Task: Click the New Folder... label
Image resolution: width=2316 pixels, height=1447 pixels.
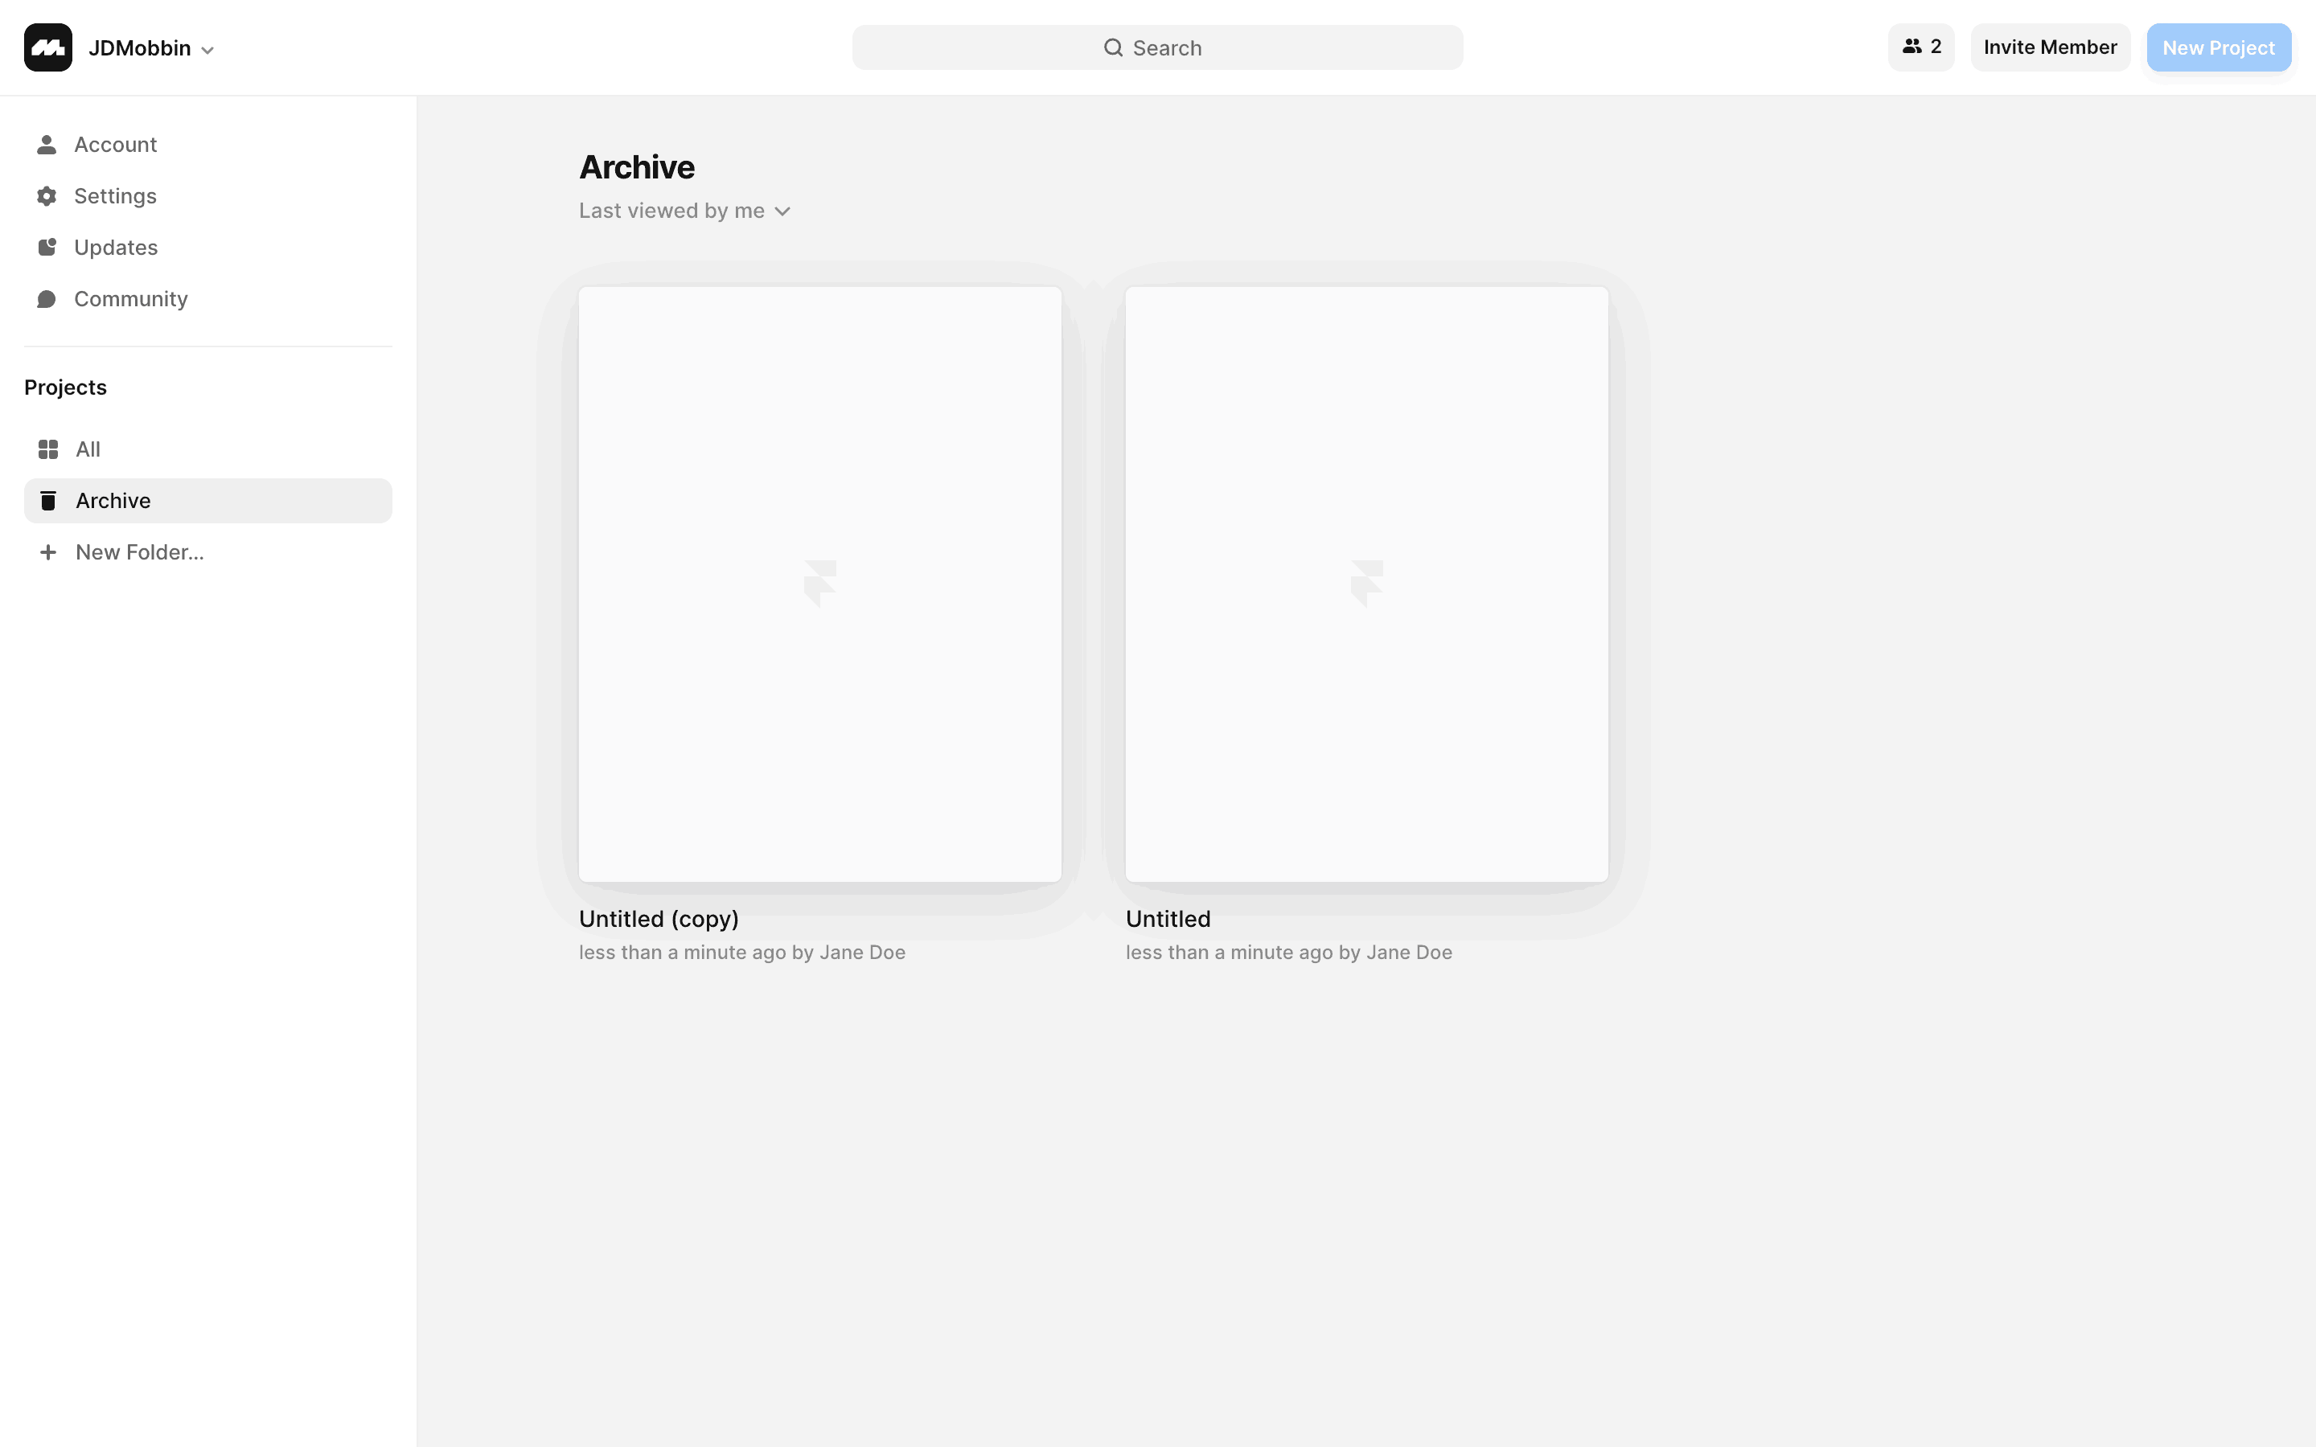Action: click(140, 552)
